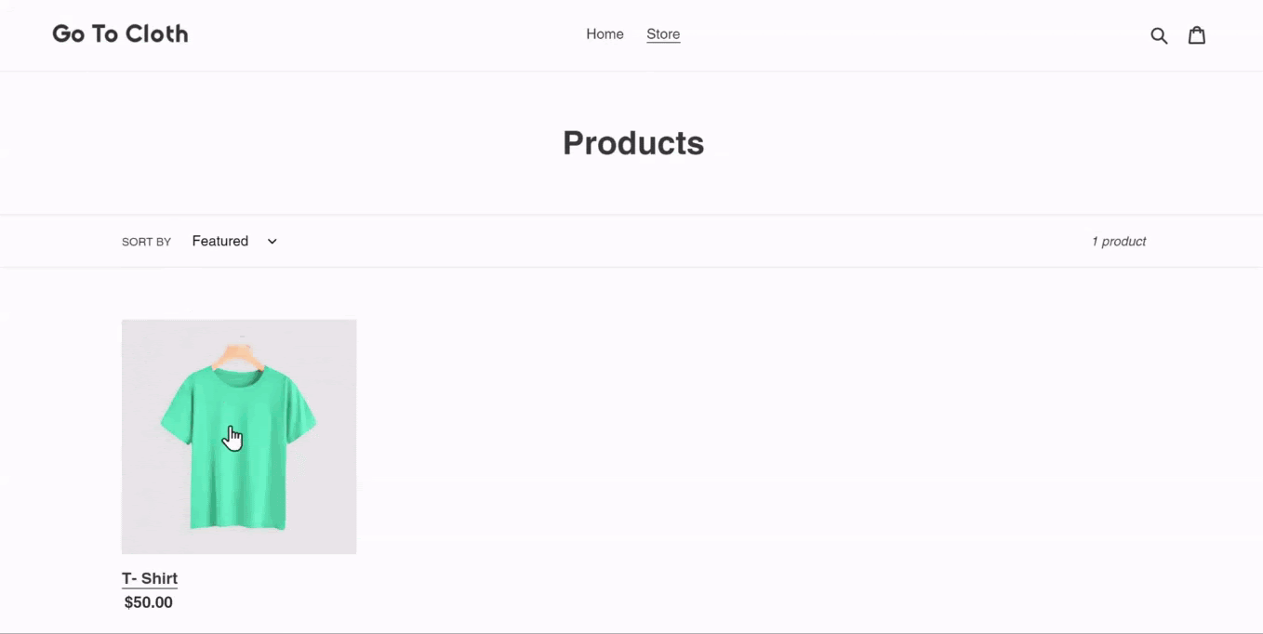Open the shopping cart bag icon
Viewport: 1263px width, 634px height.
(x=1197, y=35)
